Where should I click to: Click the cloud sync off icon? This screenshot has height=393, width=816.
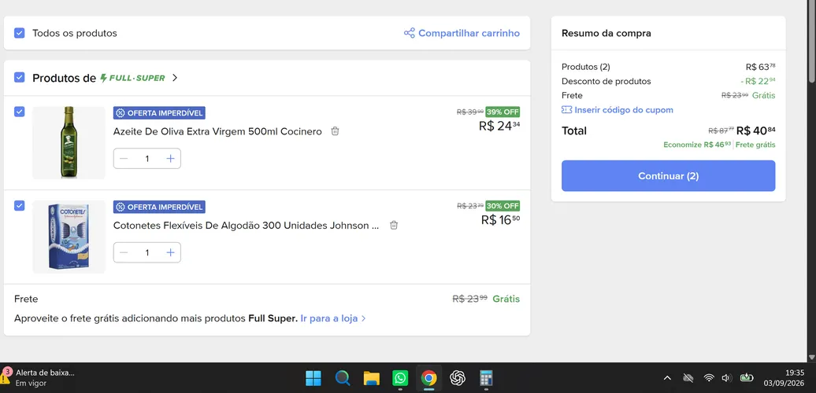(x=688, y=378)
